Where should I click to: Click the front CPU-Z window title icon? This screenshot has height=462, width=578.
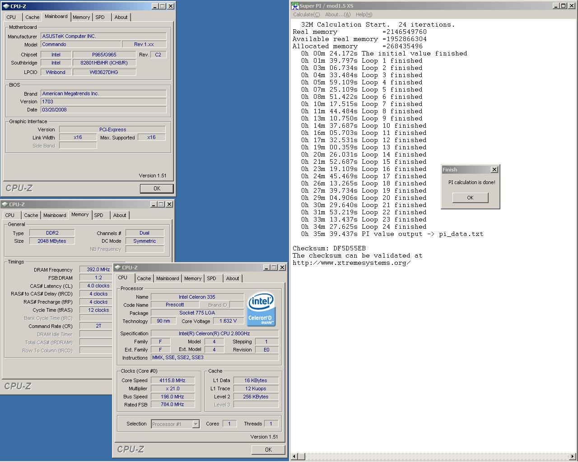[x=117, y=268]
